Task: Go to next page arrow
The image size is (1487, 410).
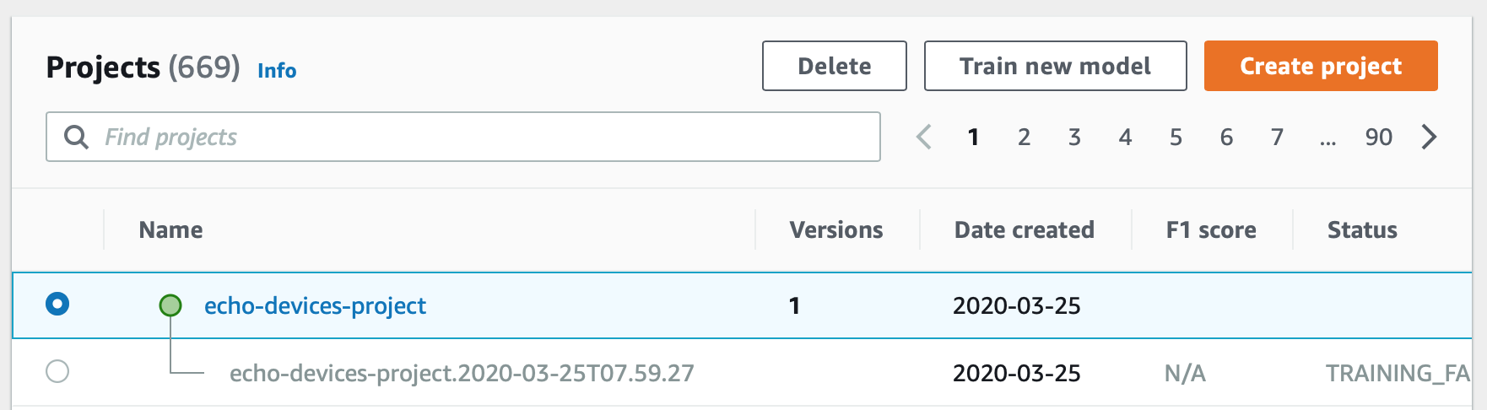Action: pyautogui.click(x=1429, y=137)
